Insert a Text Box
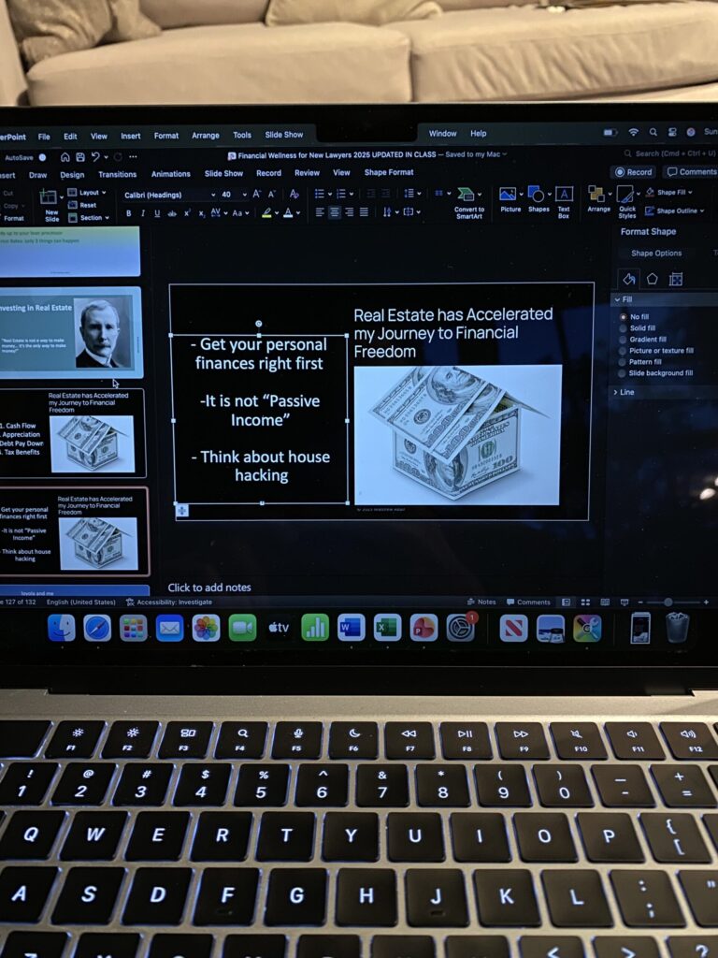Screen dimensions: 718x958 (564, 202)
